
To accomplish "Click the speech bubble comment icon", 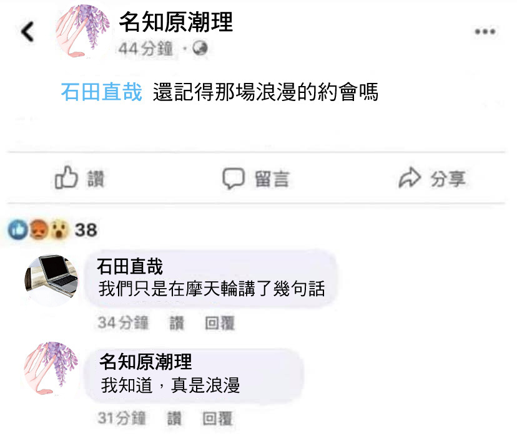I will [x=234, y=178].
